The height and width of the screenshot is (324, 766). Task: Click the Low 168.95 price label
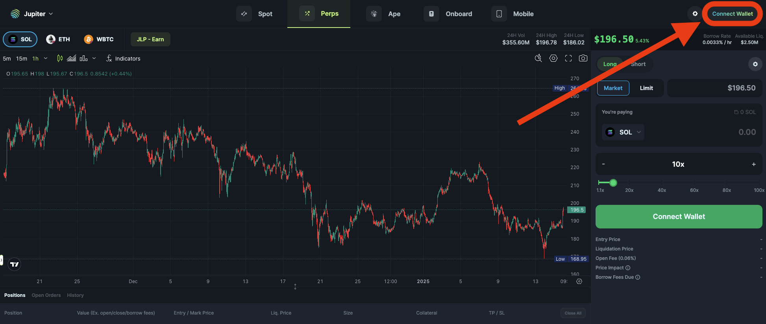(x=571, y=259)
